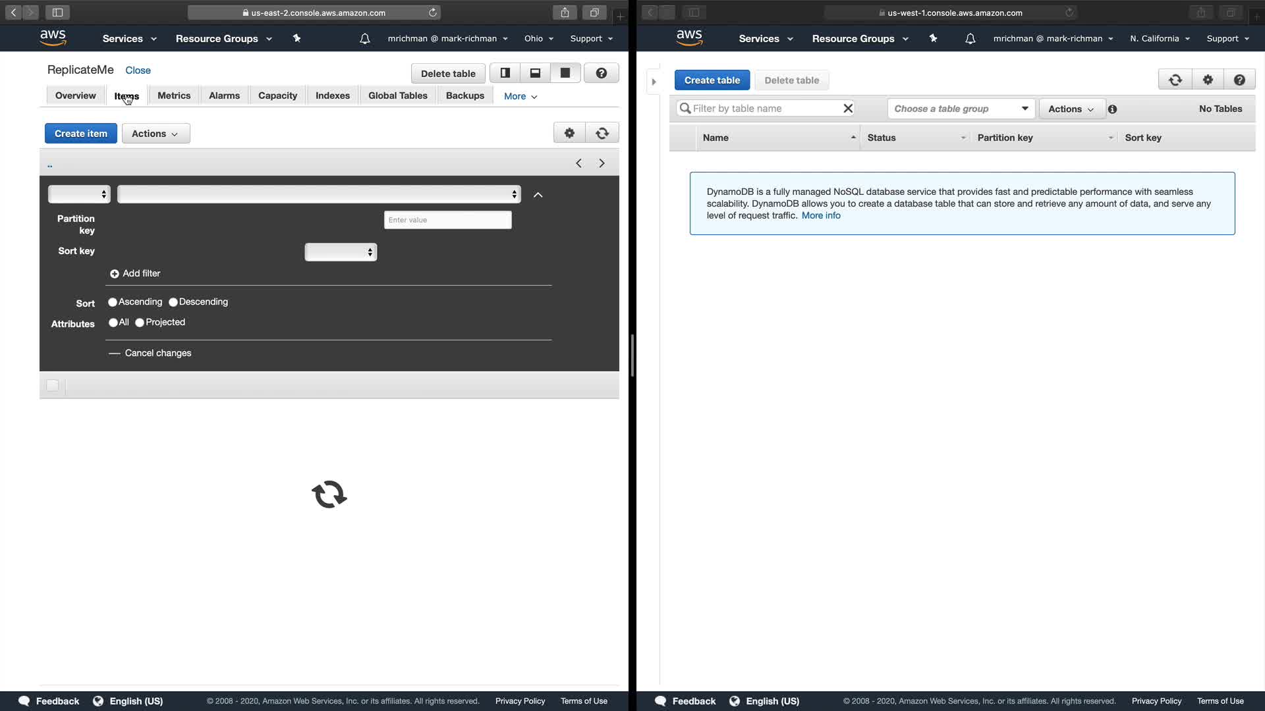Choose Projected attributes option
Screen dimensions: 1265x711
pos(140,323)
